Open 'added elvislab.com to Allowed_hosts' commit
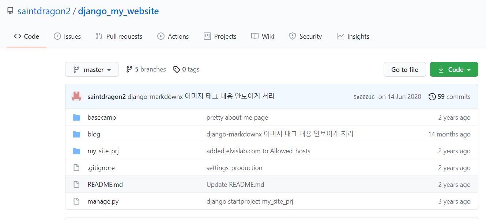 (259, 151)
